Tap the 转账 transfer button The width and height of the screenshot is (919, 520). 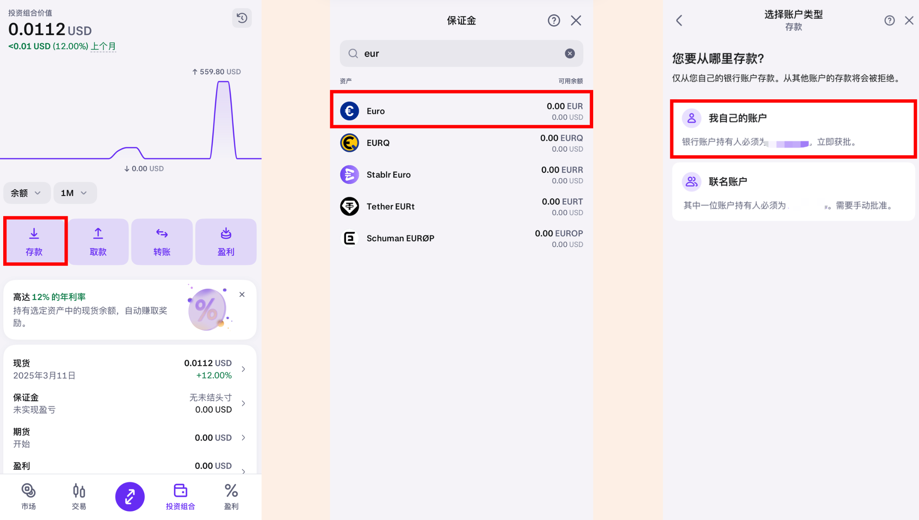(x=162, y=242)
